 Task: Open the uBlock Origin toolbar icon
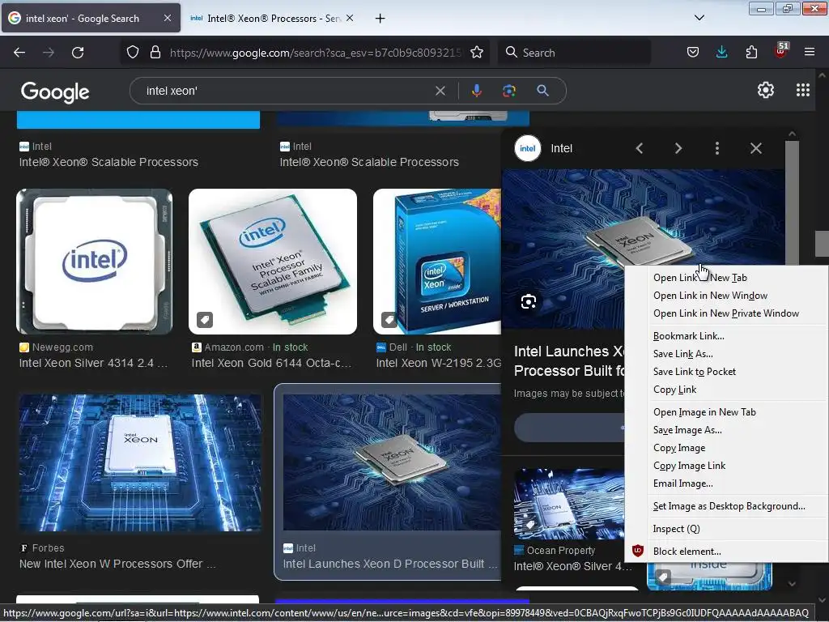[x=781, y=51]
